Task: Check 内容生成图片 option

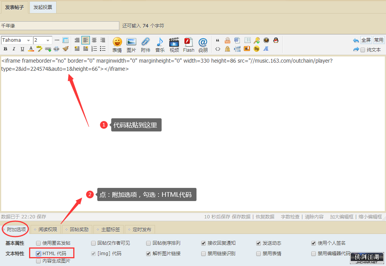Action: click(38, 261)
